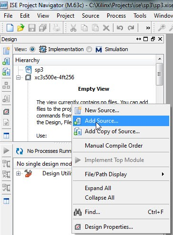Viewport: 173px width, 235px height.
Task: Open the Tools menu
Action: (140, 16)
